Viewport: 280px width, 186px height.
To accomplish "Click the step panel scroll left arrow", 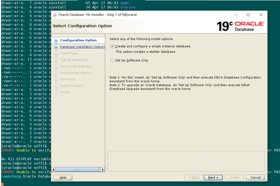I will (53, 169).
